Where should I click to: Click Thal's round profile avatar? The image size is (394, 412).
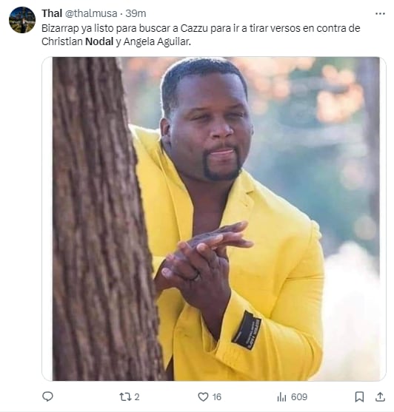pyautogui.click(x=22, y=20)
